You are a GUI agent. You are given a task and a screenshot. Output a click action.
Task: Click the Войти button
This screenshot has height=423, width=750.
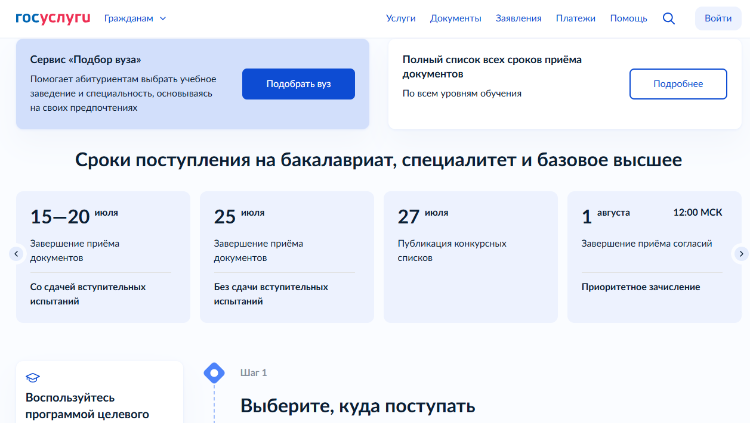tap(718, 18)
